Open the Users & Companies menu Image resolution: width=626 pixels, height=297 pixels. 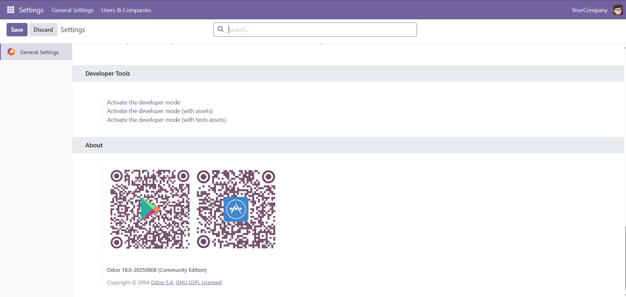point(126,10)
